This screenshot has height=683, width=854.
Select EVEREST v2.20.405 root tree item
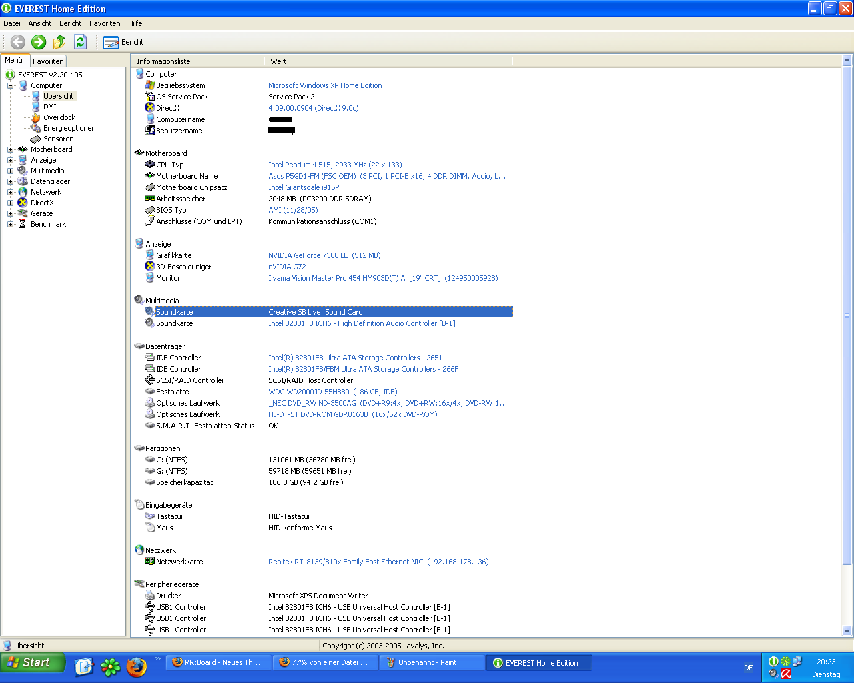(50, 75)
